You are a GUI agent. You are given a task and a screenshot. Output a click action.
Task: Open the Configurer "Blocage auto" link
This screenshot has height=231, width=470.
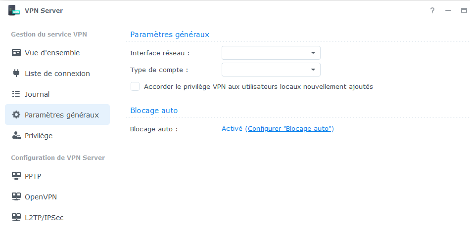289,129
